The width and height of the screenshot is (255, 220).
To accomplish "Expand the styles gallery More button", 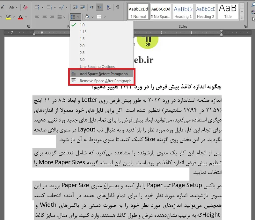I will tap(242, 18).
